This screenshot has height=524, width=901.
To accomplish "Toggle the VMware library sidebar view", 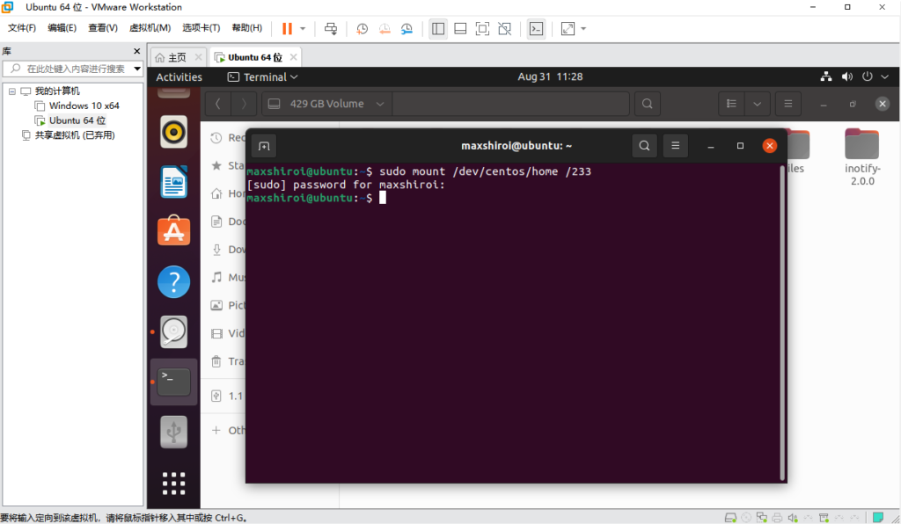I will (x=438, y=28).
